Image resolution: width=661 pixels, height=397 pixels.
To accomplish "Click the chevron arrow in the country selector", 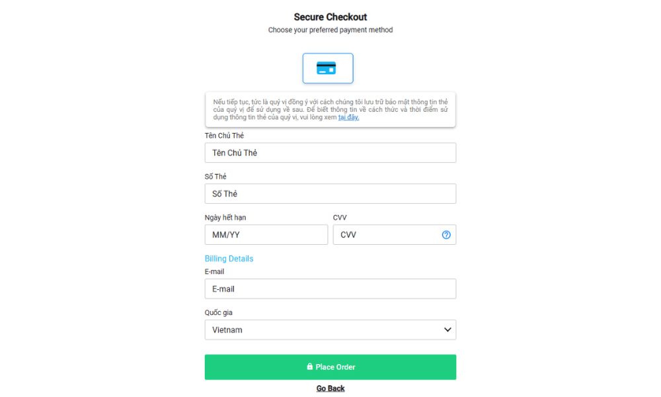I will (x=447, y=330).
